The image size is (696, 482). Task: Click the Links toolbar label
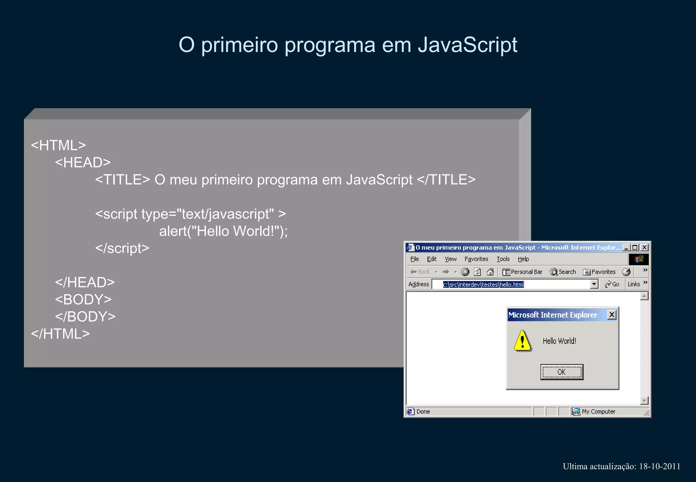[633, 284]
